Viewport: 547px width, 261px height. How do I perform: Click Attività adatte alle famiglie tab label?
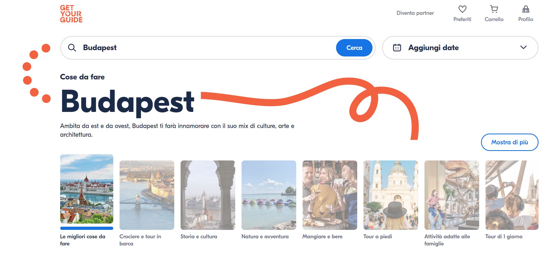coord(447,240)
